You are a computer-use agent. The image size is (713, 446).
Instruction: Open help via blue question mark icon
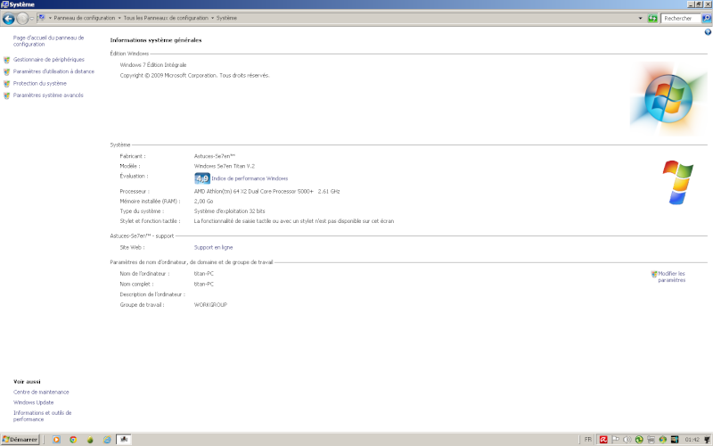[708, 32]
